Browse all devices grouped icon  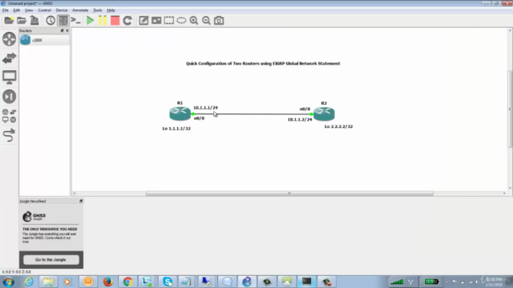pos(9,116)
